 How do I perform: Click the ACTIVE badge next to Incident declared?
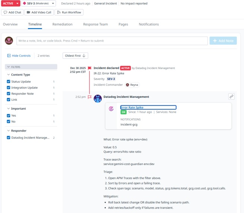click(126, 68)
